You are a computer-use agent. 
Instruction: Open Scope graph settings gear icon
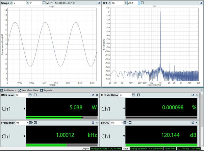(45, 3)
